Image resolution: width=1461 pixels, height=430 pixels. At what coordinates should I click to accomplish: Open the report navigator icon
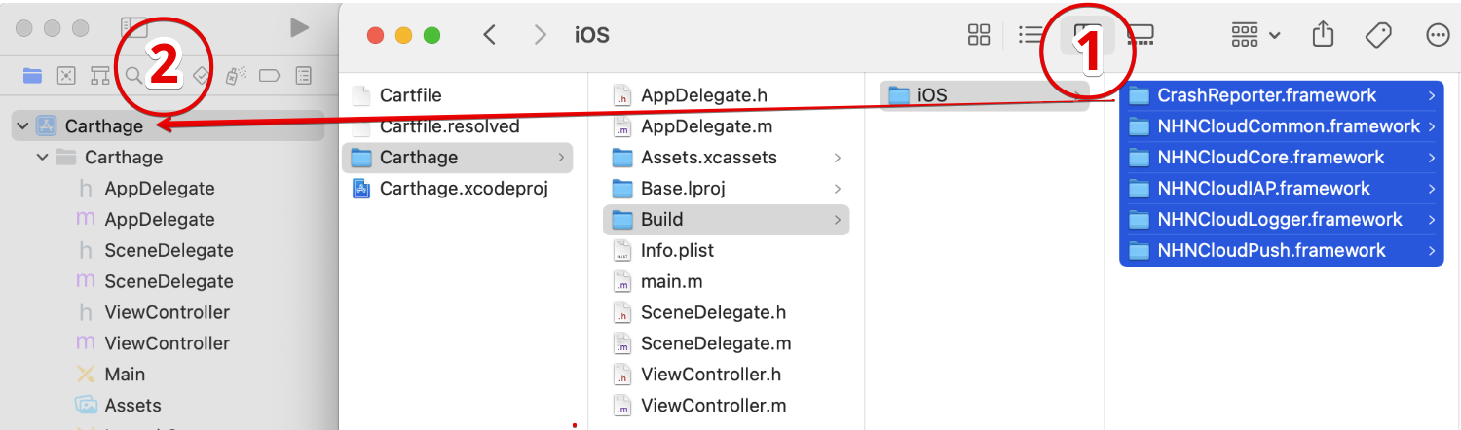[304, 75]
